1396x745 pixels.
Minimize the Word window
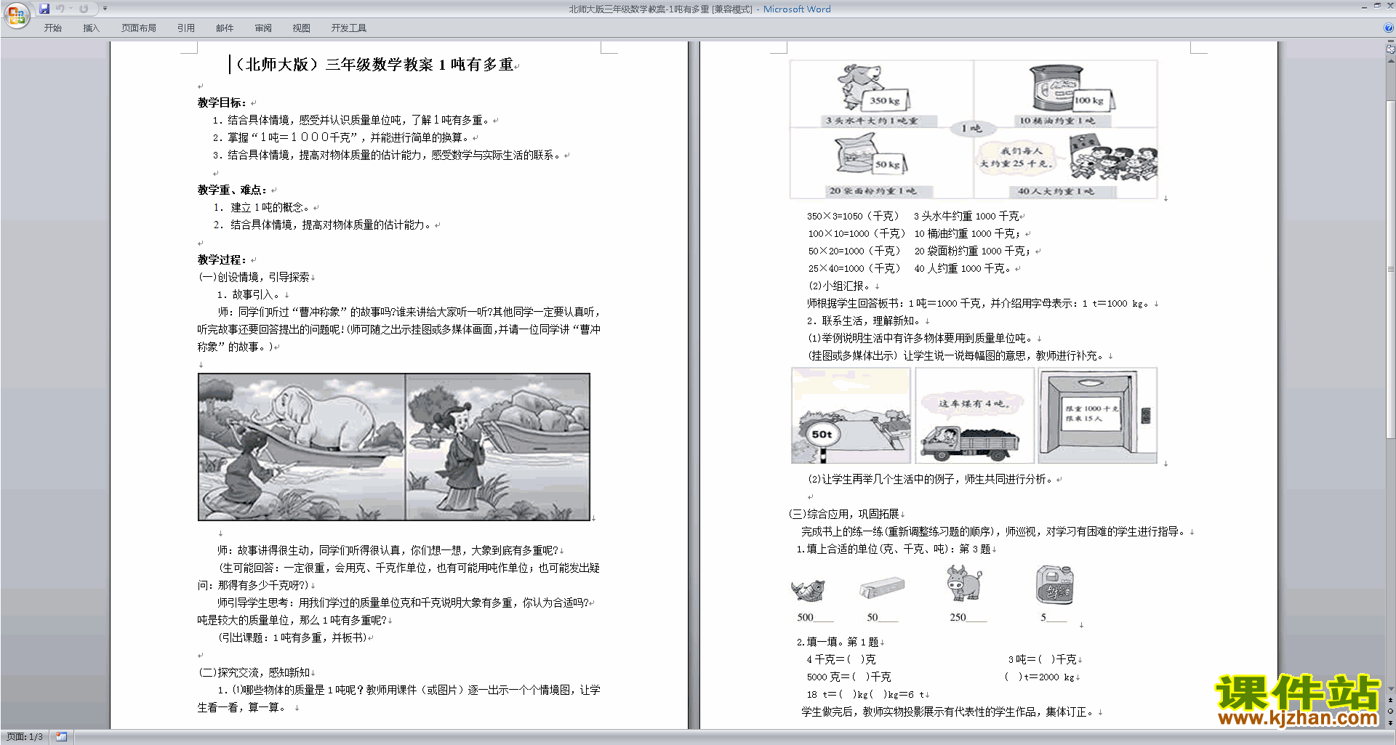click(1364, 7)
